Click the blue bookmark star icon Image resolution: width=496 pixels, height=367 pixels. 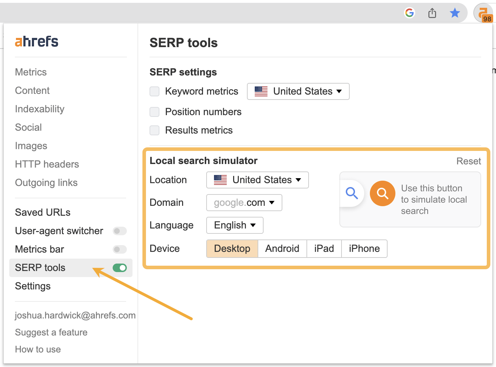(x=455, y=13)
